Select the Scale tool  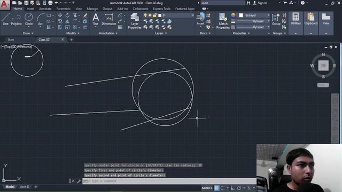[x=67, y=27]
